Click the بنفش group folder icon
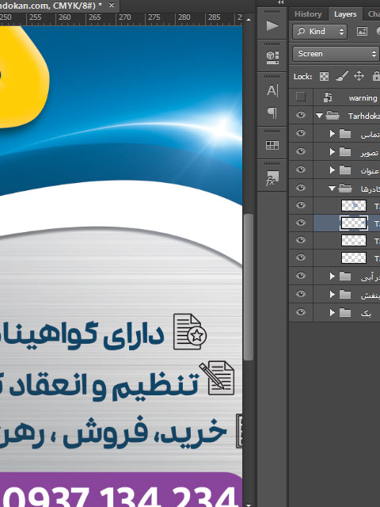The width and height of the screenshot is (380, 507). (345, 294)
